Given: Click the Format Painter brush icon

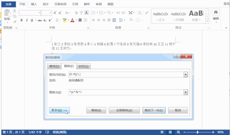Looking at the screenshot, I should coord(14,22).
